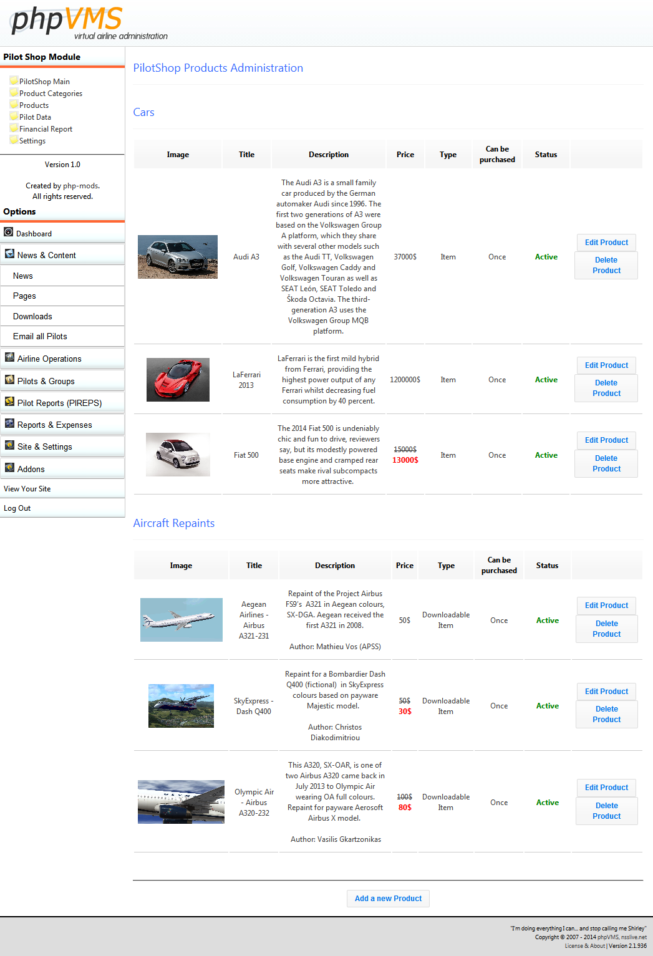Screen dimensions: 653x956
Task: Click the Pilot Data folder icon
Action: [x=14, y=116]
